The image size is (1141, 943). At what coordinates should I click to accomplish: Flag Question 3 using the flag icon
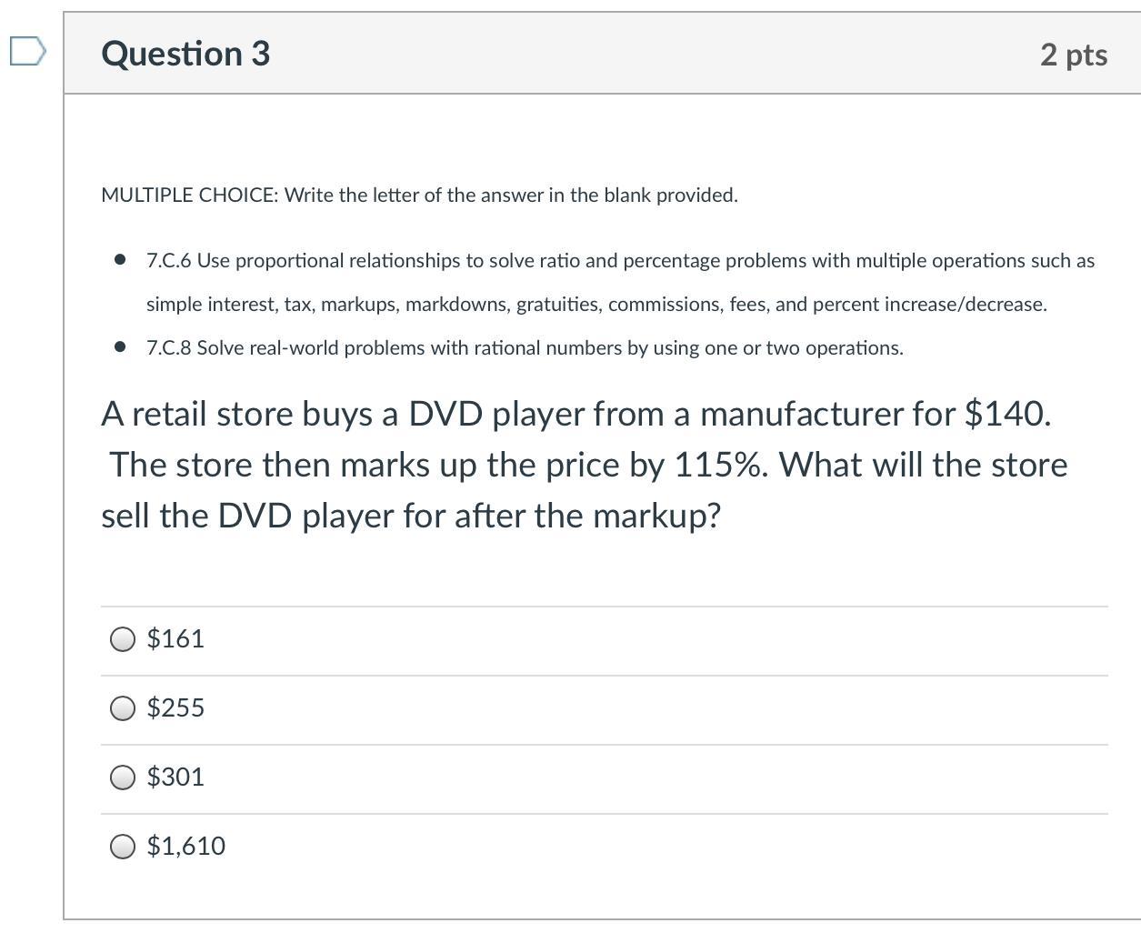pyautogui.click(x=26, y=52)
